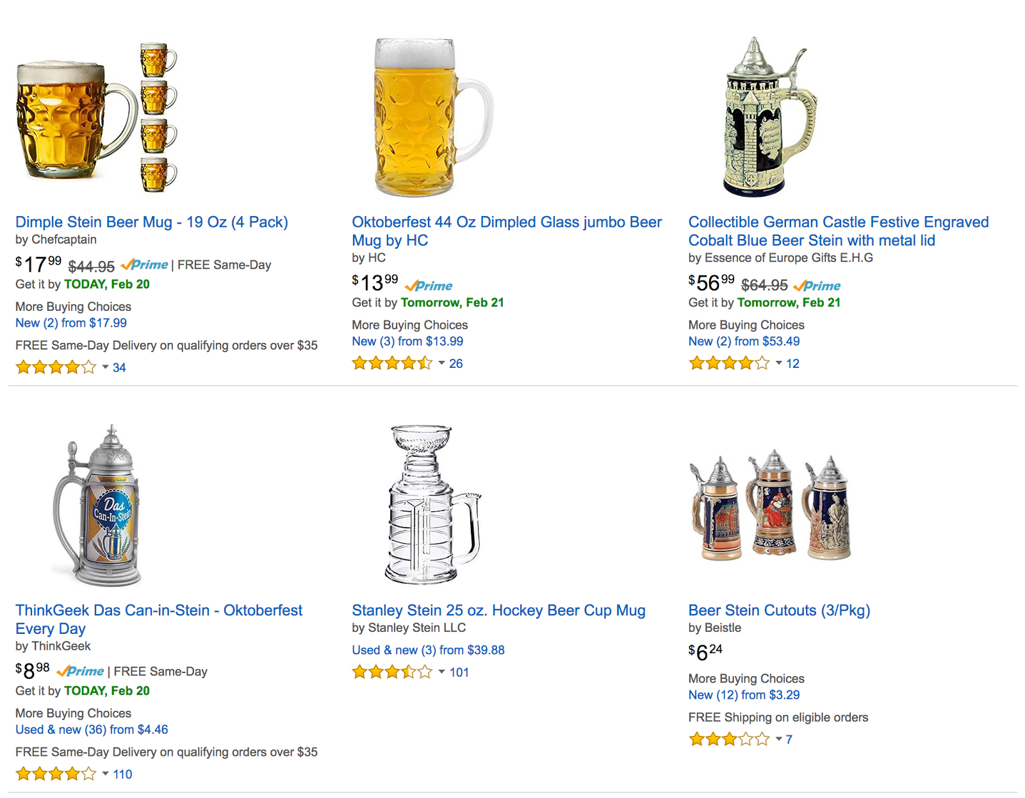The width and height of the screenshot is (1025, 798).
Task: Click Prime logo on ThinkGeek Das Can-in-Stein
Action: point(81,671)
